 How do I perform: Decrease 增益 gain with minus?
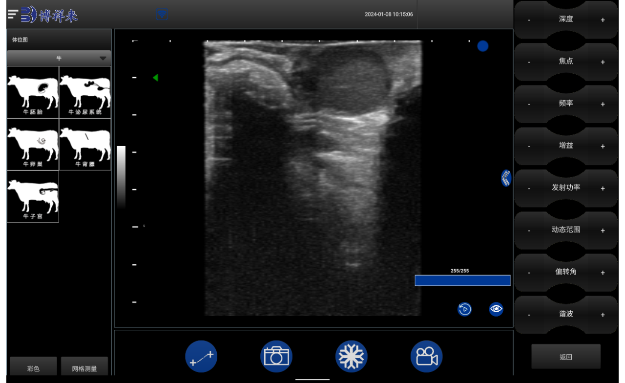(529, 147)
